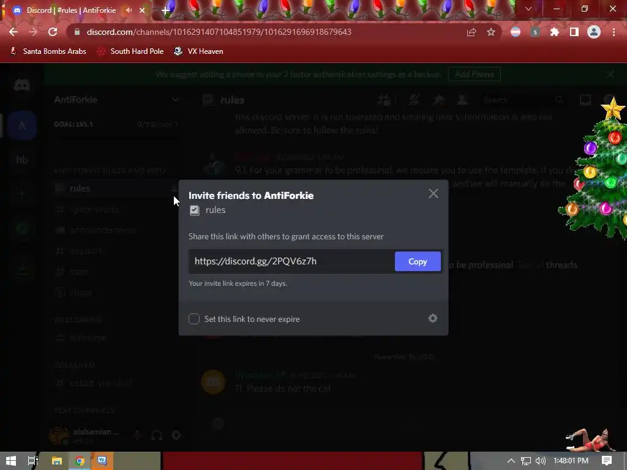The image size is (627, 470).
Task: Share this page icon in address bar
Action: tap(471, 32)
